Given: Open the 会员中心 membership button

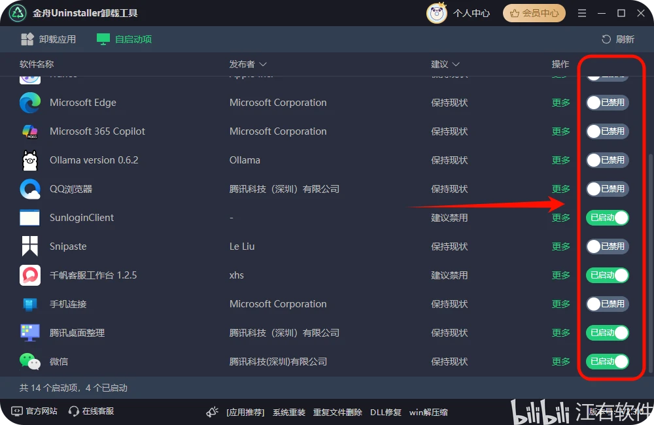Looking at the screenshot, I should coord(534,13).
